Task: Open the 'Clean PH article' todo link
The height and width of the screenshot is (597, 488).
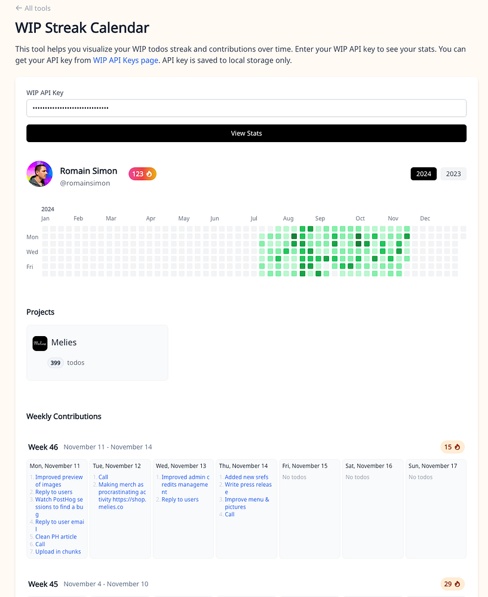Action: pos(56,537)
